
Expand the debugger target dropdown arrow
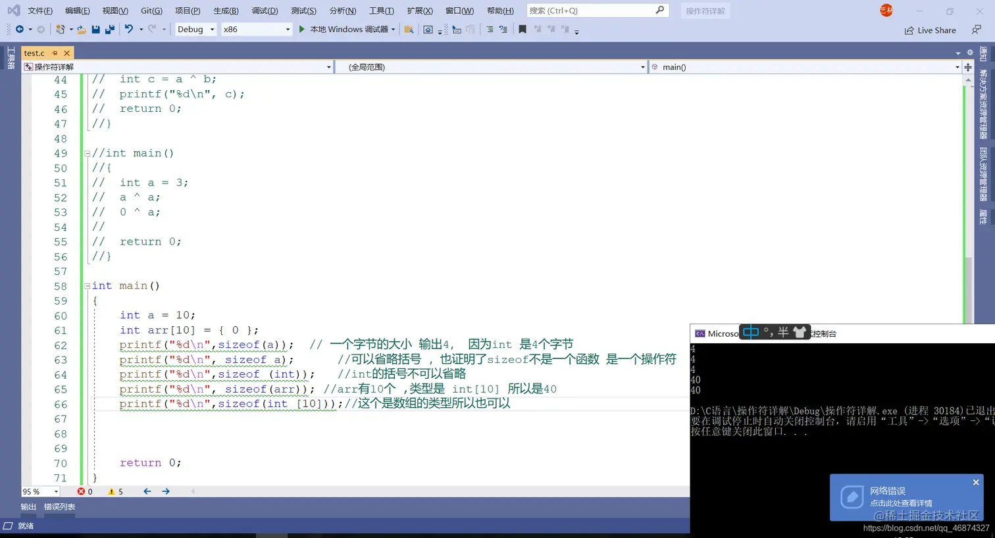pos(394,30)
